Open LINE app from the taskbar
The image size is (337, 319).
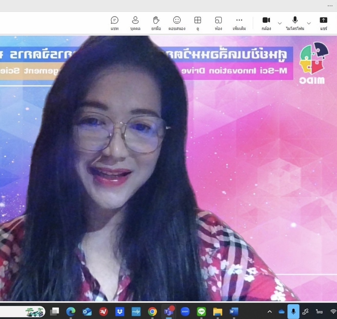pos(201,312)
